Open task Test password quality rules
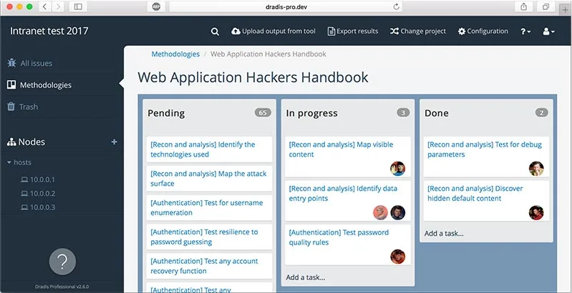This screenshot has height=293, width=572. pos(348,244)
